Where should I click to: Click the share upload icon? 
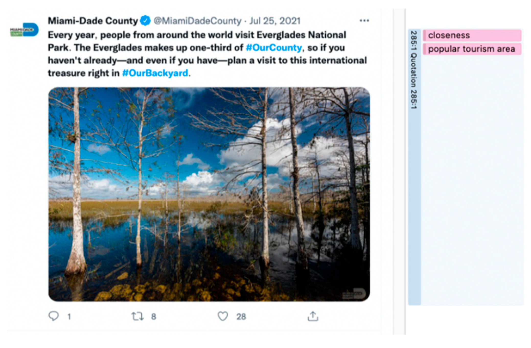click(313, 316)
